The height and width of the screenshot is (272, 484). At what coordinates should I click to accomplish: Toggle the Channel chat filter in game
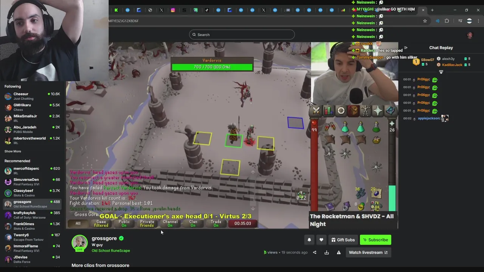click(x=170, y=224)
